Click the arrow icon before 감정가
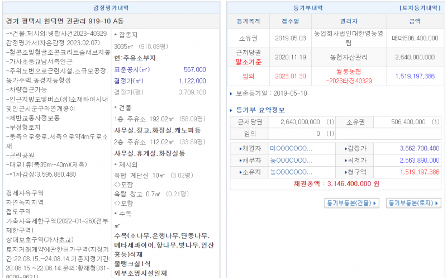The width and height of the screenshot is (447, 278). [346, 149]
